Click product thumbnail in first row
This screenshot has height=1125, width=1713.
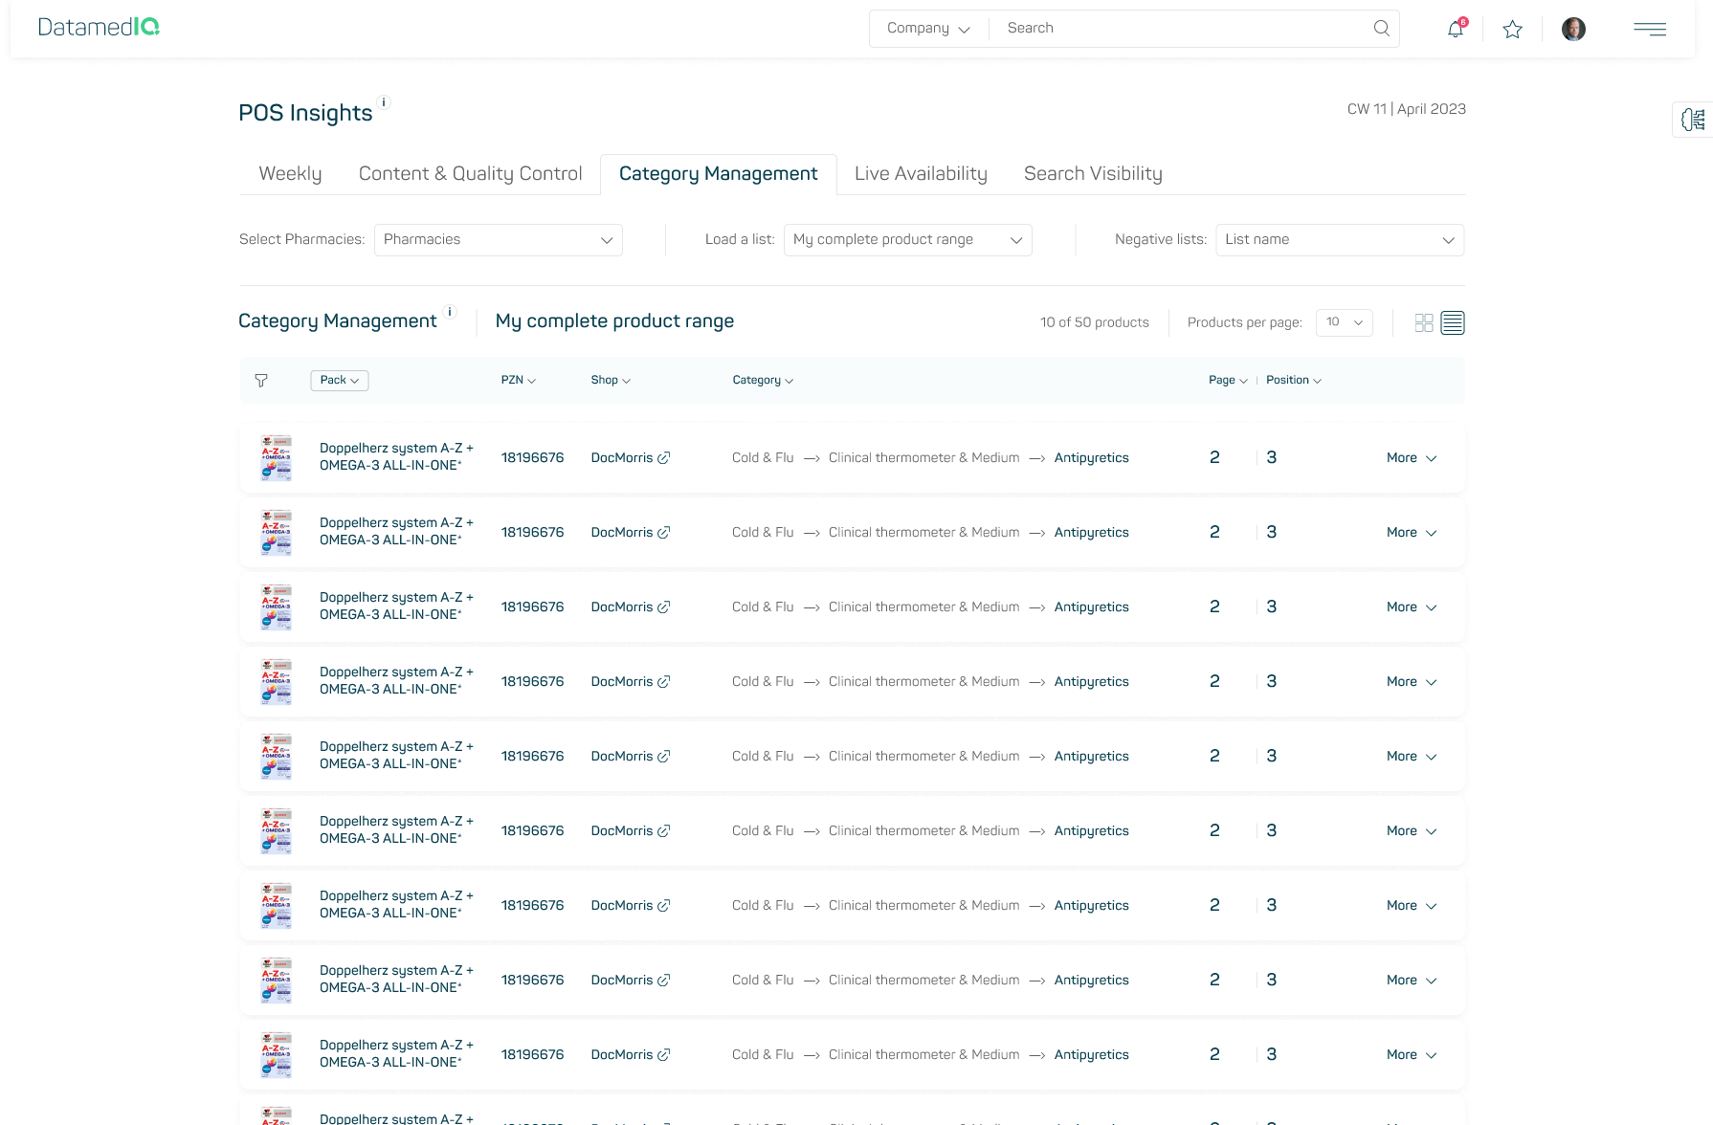277,458
